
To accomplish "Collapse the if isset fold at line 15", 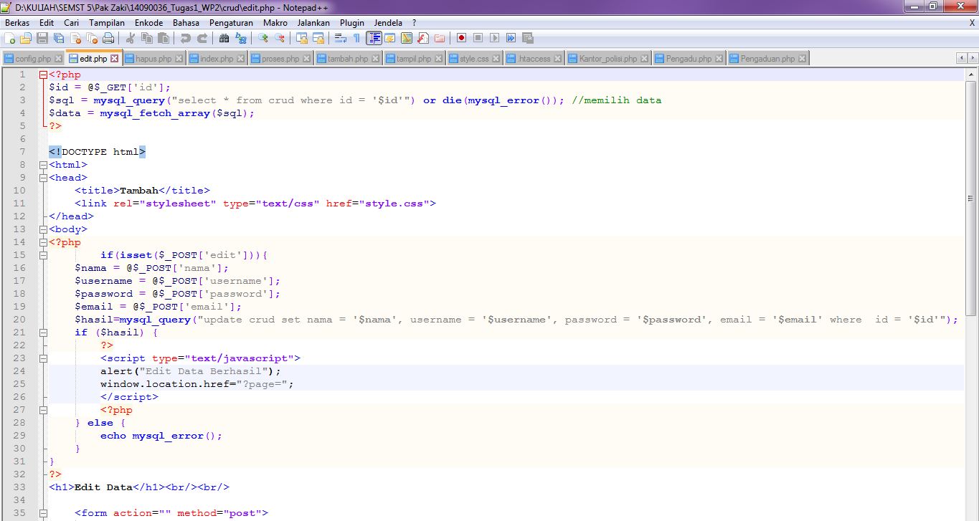I will [x=43, y=255].
